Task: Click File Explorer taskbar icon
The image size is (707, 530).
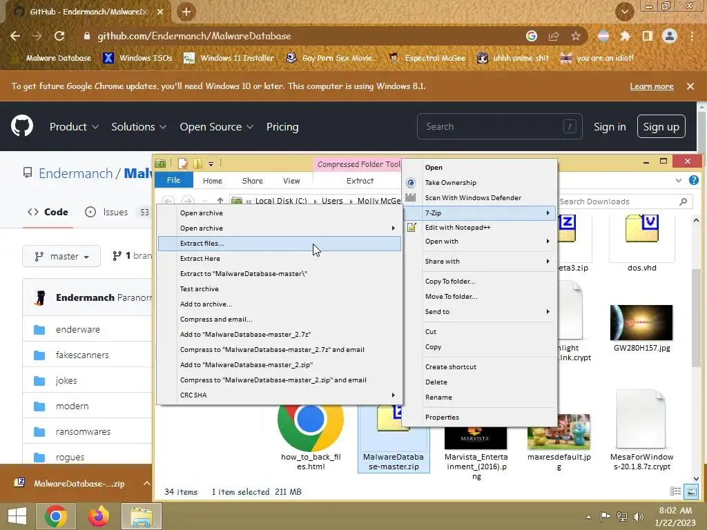Action: coord(142,516)
